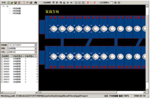
Task: Click the open folder icon in toolbar
Action: pos(12,3)
